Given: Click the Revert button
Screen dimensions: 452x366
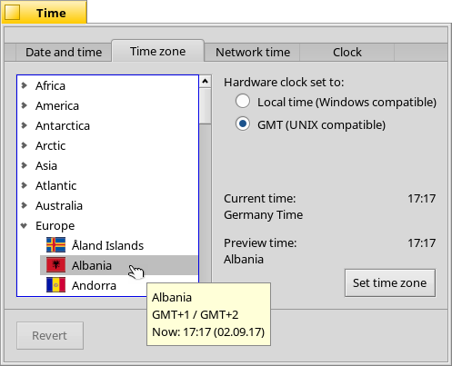Looking at the screenshot, I should tap(50, 335).
